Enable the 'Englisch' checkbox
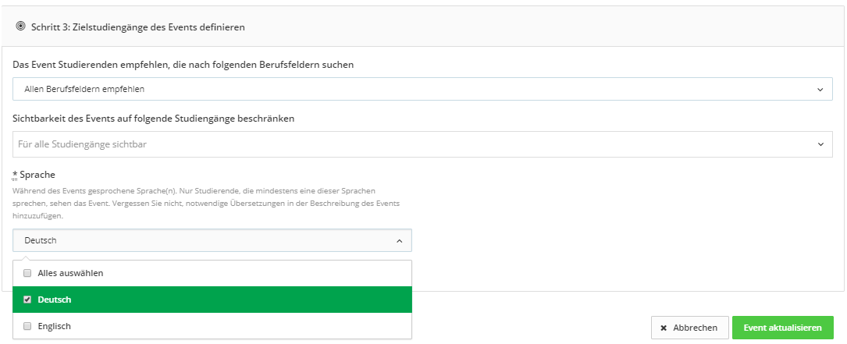 tap(27, 326)
